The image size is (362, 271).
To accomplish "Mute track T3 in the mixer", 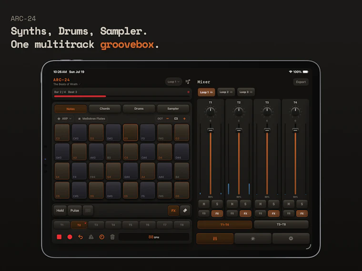I will pyautogui.click(x=261, y=204).
